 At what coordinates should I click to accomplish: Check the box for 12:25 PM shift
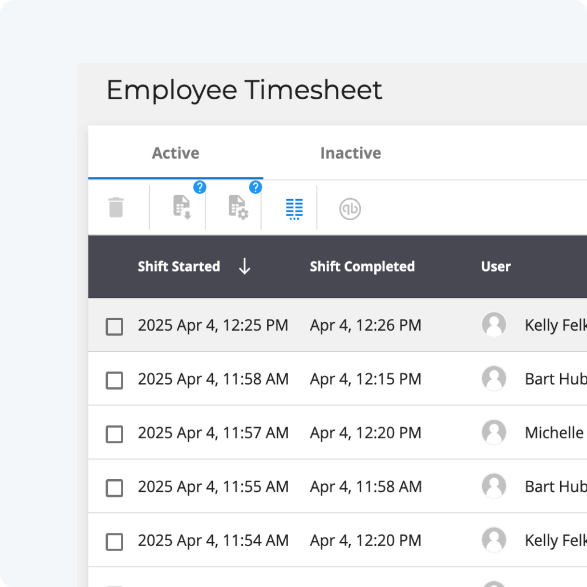(x=114, y=326)
